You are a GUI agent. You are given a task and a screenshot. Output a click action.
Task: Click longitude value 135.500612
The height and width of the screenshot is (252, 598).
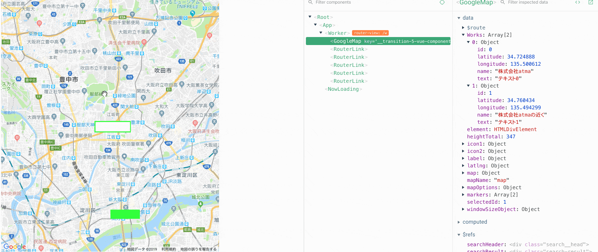pyautogui.click(x=526, y=64)
